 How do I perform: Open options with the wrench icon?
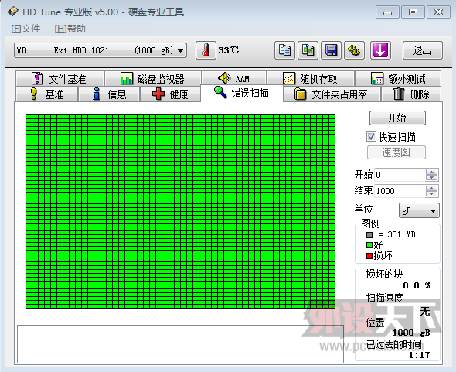tap(354, 50)
